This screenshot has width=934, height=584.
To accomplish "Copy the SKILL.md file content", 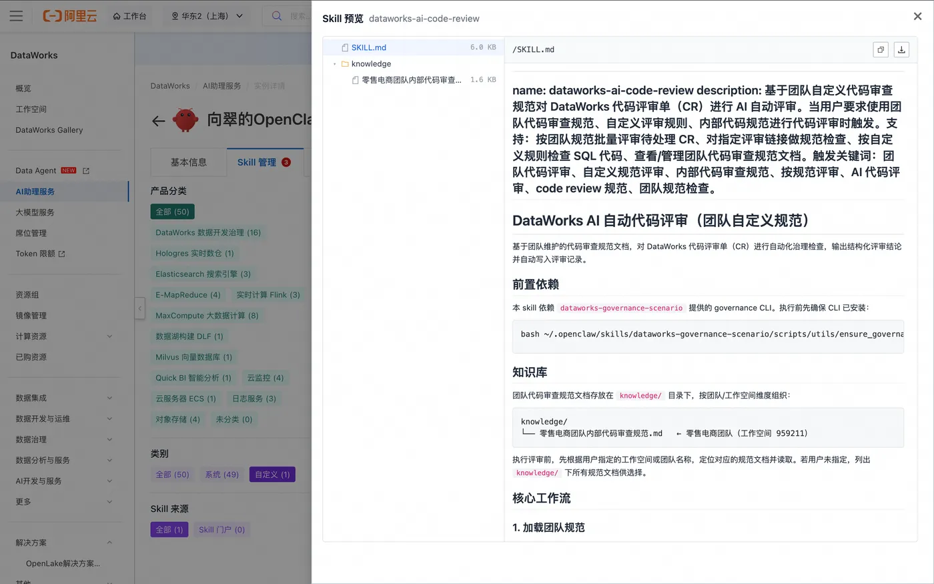I will tap(881, 49).
